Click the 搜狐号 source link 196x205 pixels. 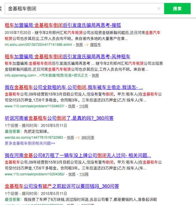click(x=95, y=45)
